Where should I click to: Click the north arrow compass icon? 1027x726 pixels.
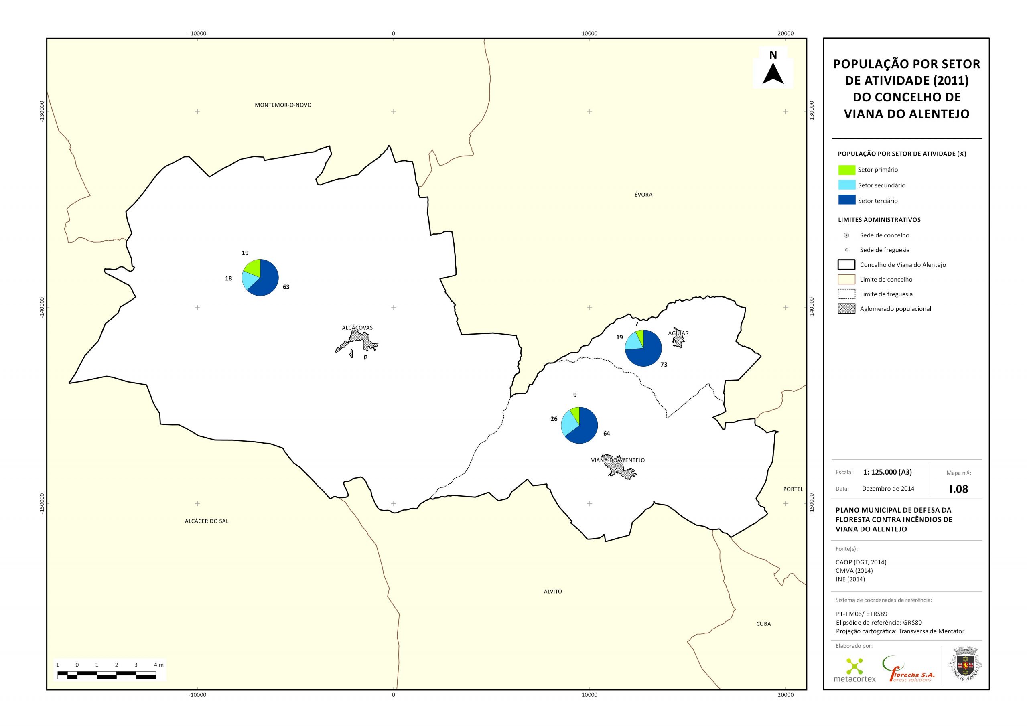click(x=773, y=73)
